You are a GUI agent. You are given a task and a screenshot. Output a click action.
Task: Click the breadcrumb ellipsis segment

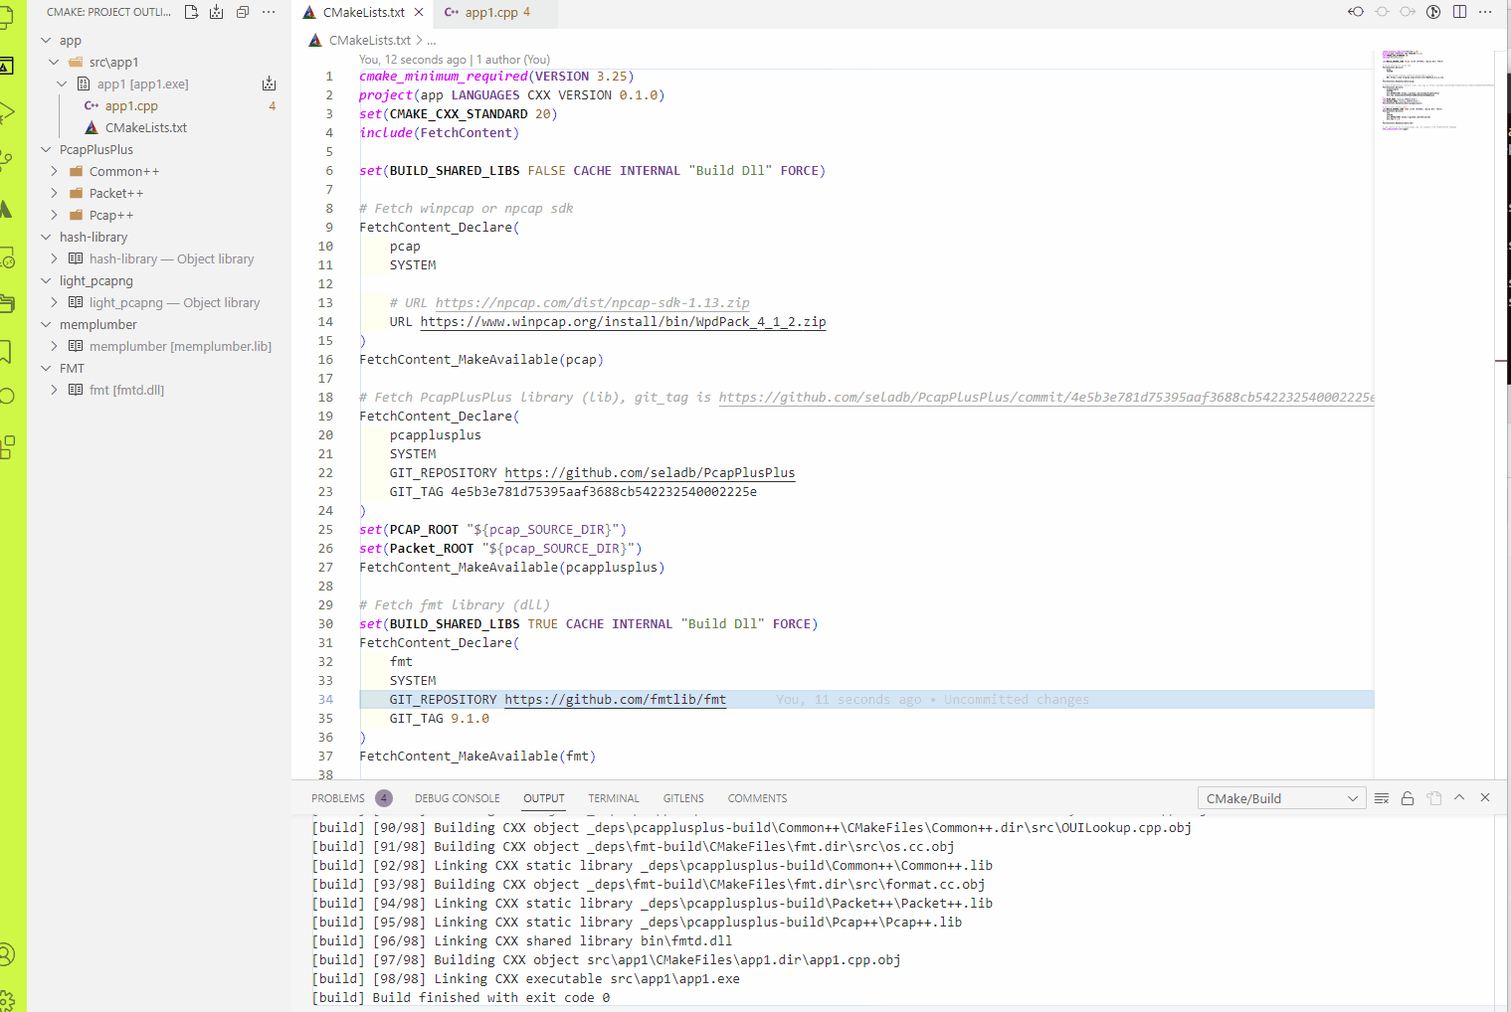coord(432,40)
